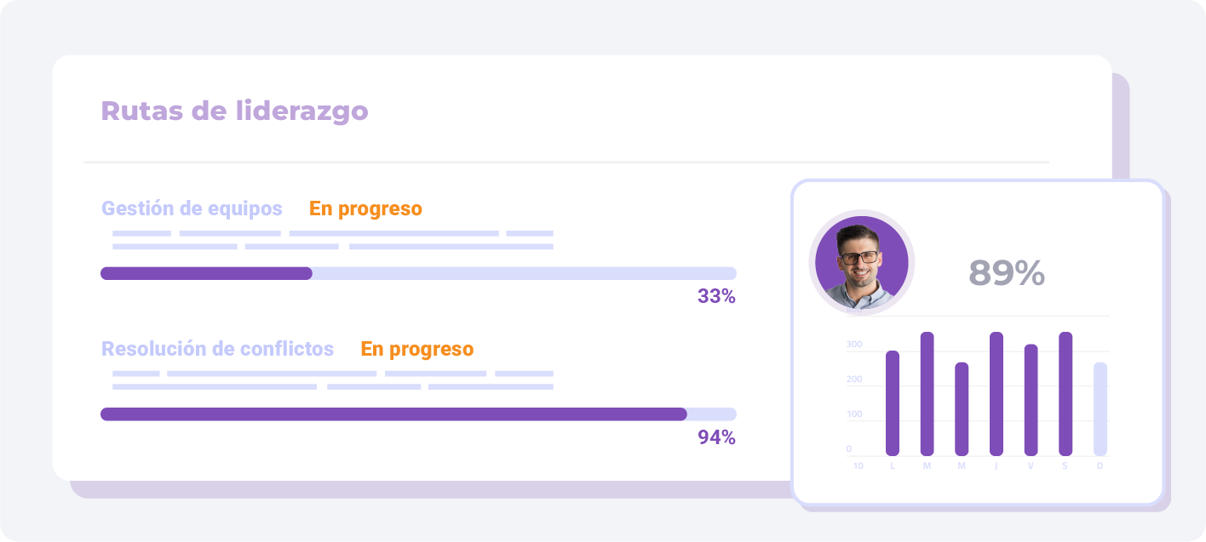
Task: Select the V day bar in chart
Action: pos(1031,400)
